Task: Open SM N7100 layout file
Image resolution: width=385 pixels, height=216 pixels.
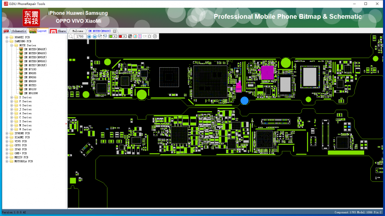Action: point(30,70)
